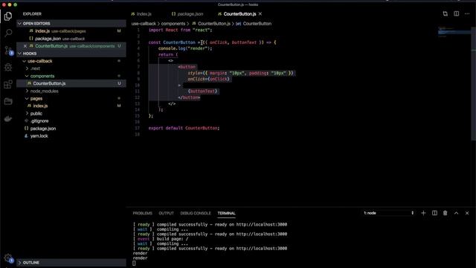Open the folder icon in activity bar
476x268 pixels.
click(x=8, y=101)
